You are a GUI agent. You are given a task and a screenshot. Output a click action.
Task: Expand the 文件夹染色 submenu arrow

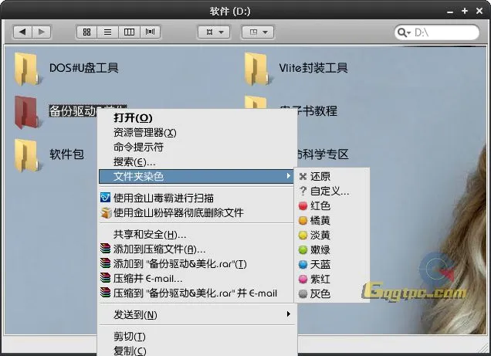tap(288, 176)
